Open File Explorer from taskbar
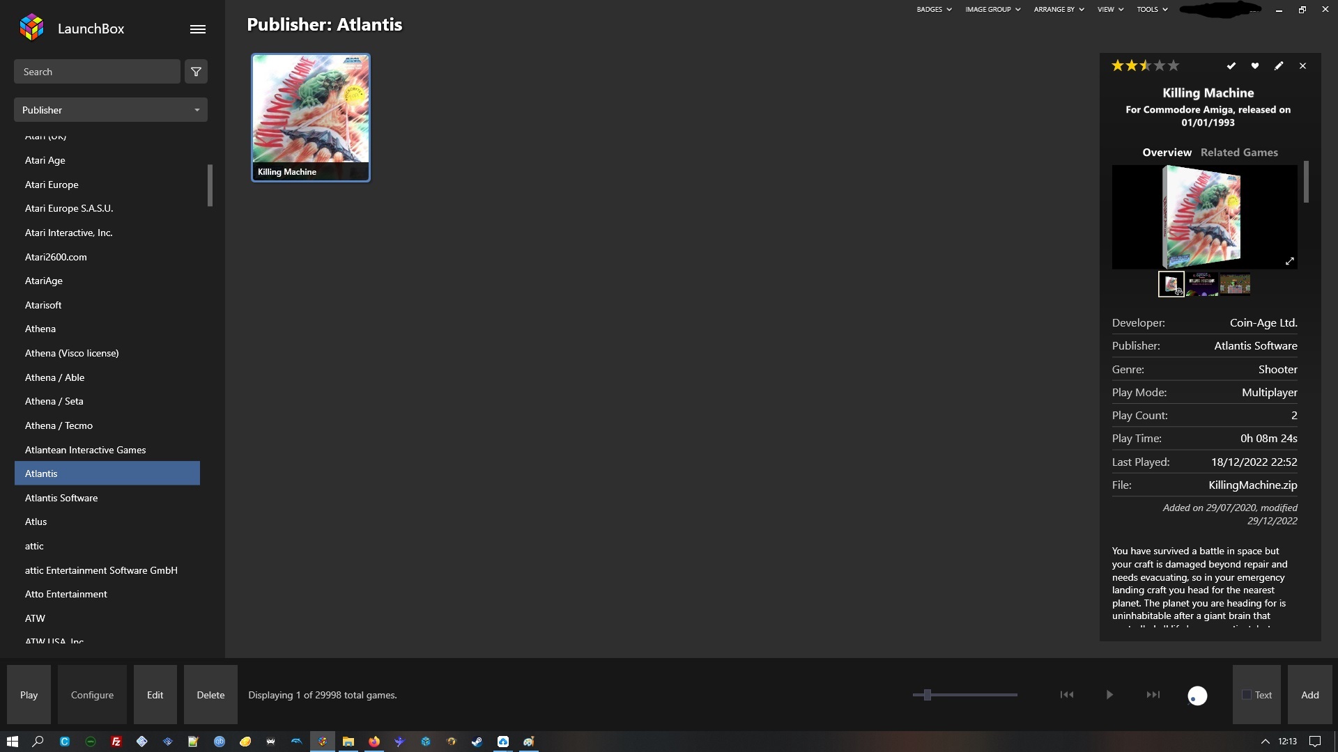The height and width of the screenshot is (752, 1338). pos(348,742)
